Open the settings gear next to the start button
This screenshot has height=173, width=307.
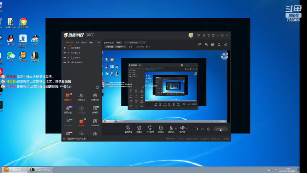209,129
